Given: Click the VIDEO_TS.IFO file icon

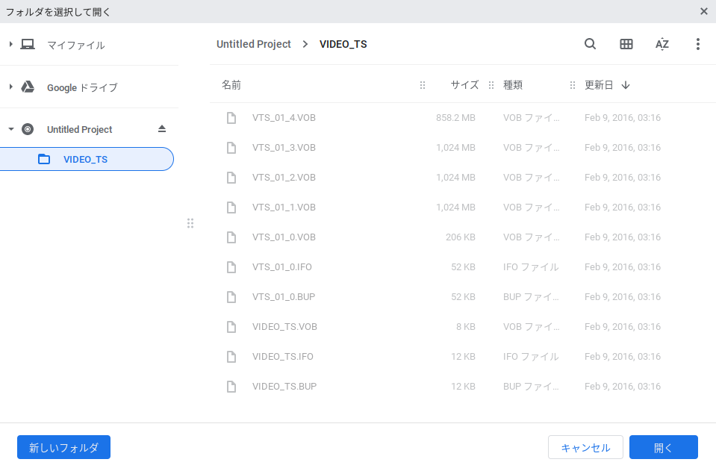Looking at the screenshot, I should click(231, 356).
